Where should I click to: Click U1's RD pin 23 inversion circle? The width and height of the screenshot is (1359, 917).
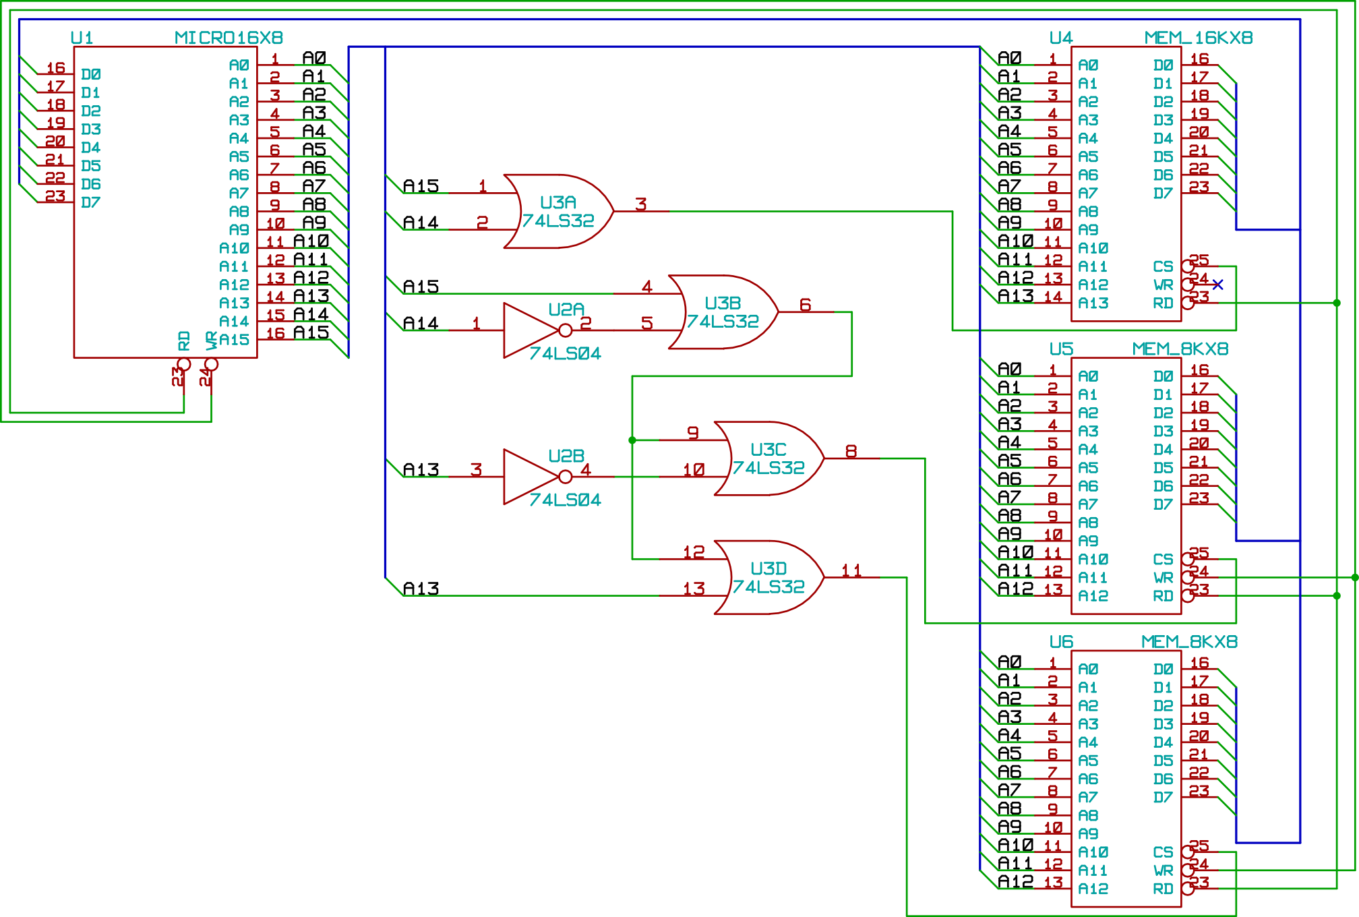184,365
